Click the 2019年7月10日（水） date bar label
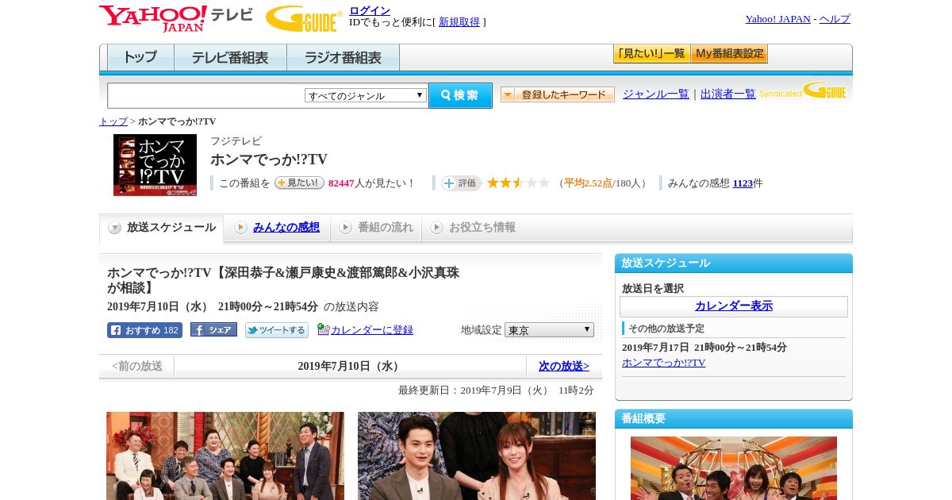The width and height of the screenshot is (952, 500). [350, 366]
